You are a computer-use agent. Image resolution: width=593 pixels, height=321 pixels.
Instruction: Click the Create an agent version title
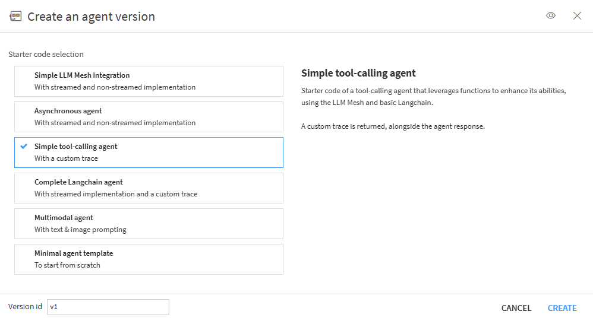click(x=91, y=17)
